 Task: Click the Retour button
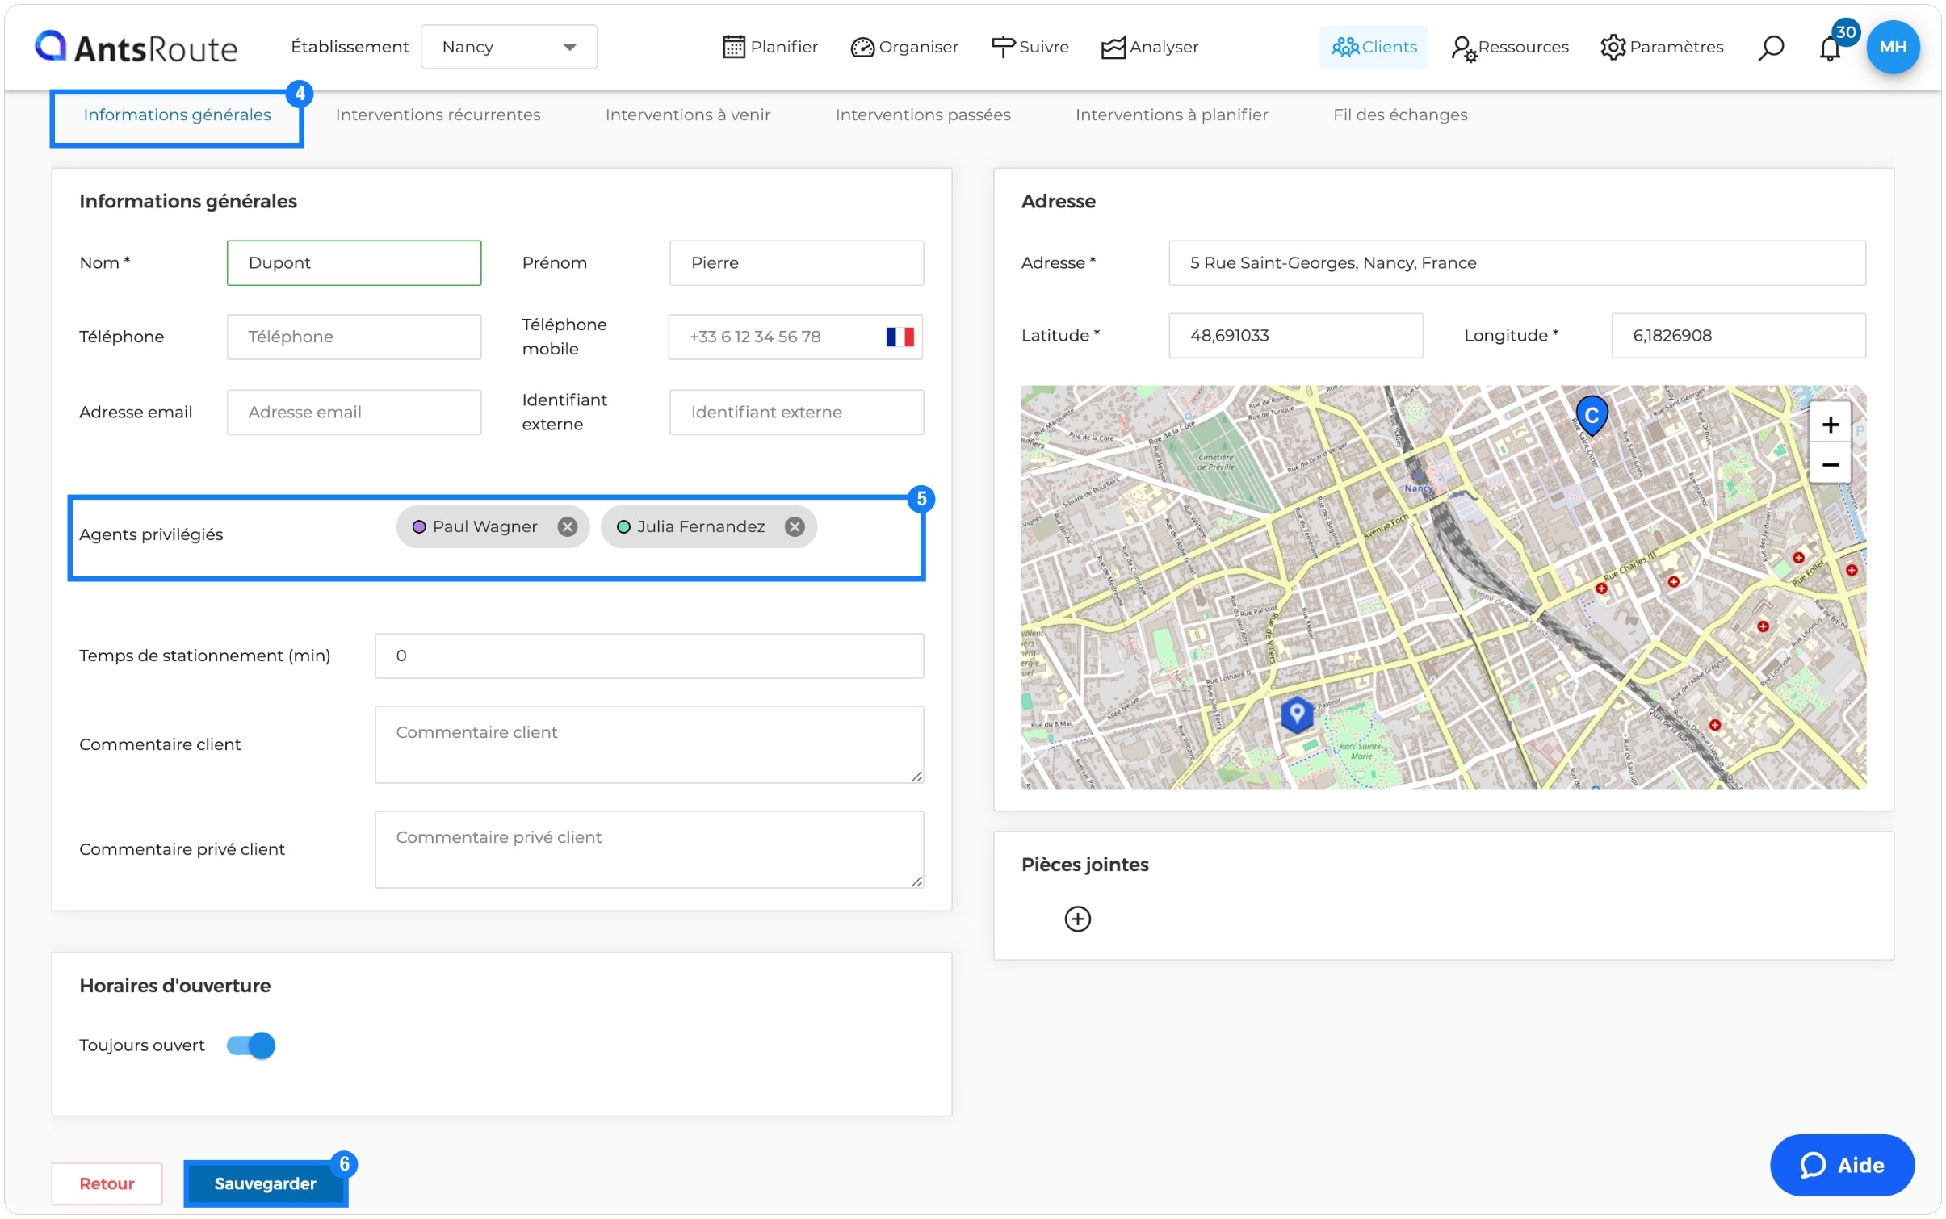pyautogui.click(x=107, y=1183)
